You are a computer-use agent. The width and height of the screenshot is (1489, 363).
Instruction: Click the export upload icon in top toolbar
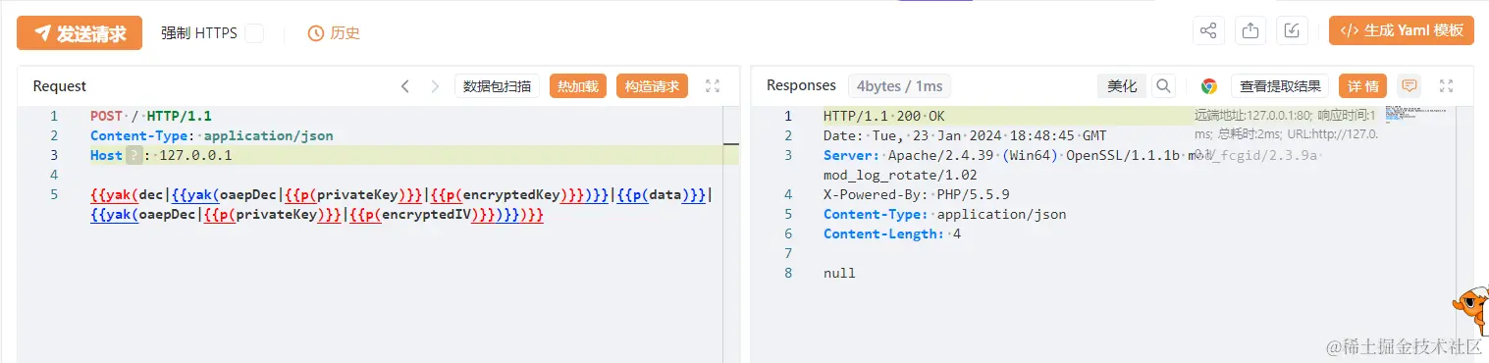point(1250,30)
